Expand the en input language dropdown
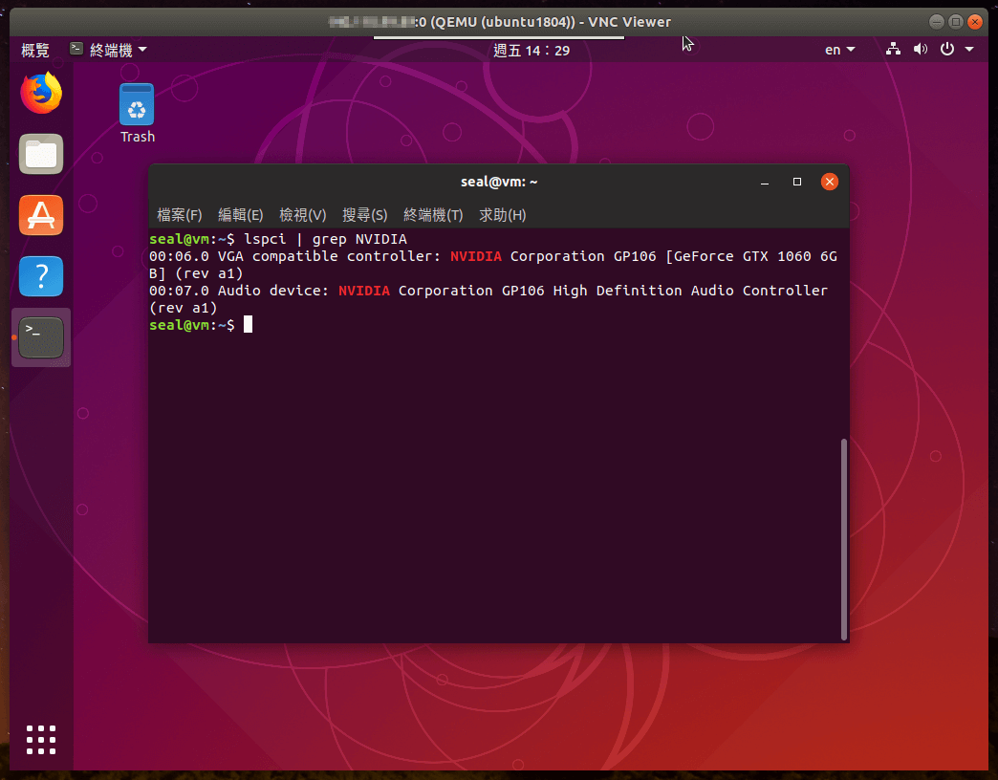Image resolution: width=998 pixels, height=780 pixels. point(839,50)
